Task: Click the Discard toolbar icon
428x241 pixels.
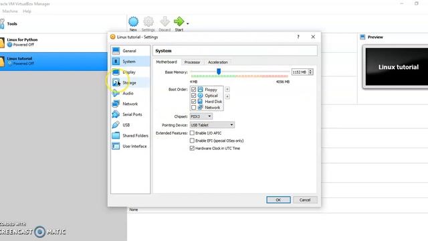Action: coord(165,21)
